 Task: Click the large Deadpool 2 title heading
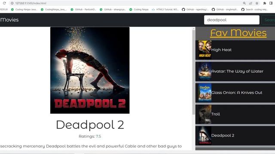[90, 124]
